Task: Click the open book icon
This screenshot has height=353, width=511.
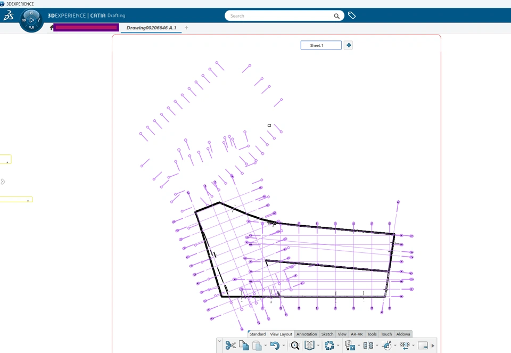Action: point(309,345)
